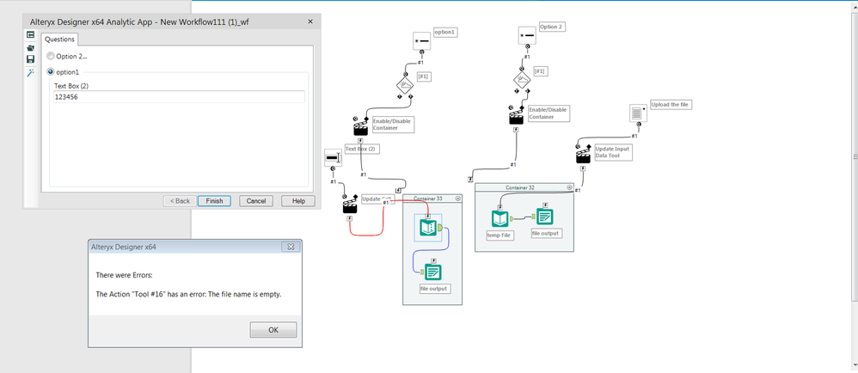Screen dimensions: 858x373
Task: Collapse Container 32 with its chevron
Action: tap(570, 187)
